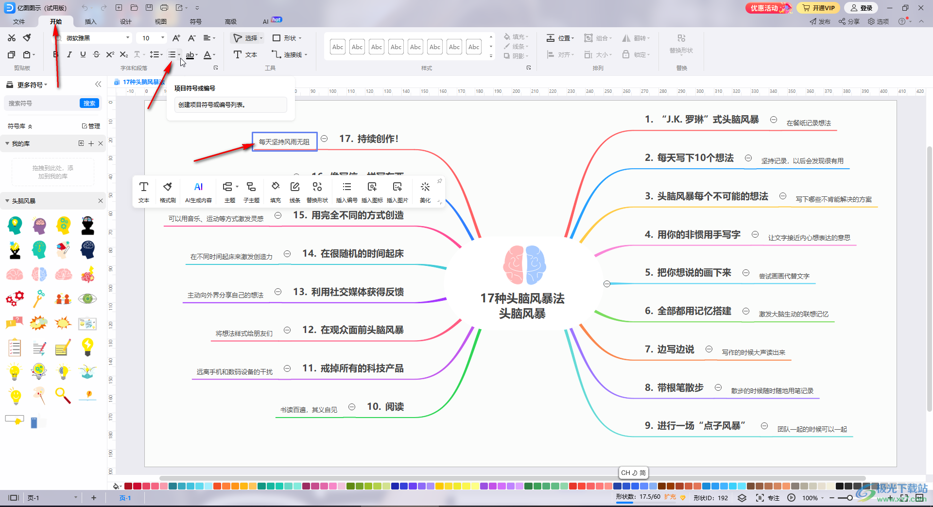Select the magnifying glass symbol
Viewport: 933px width, 507px height.
(x=63, y=395)
